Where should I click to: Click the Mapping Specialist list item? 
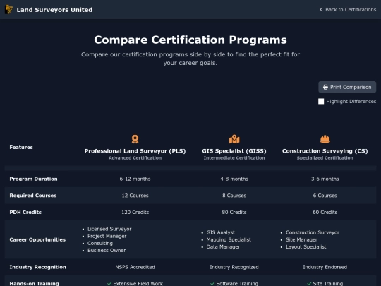[x=229, y=240]
